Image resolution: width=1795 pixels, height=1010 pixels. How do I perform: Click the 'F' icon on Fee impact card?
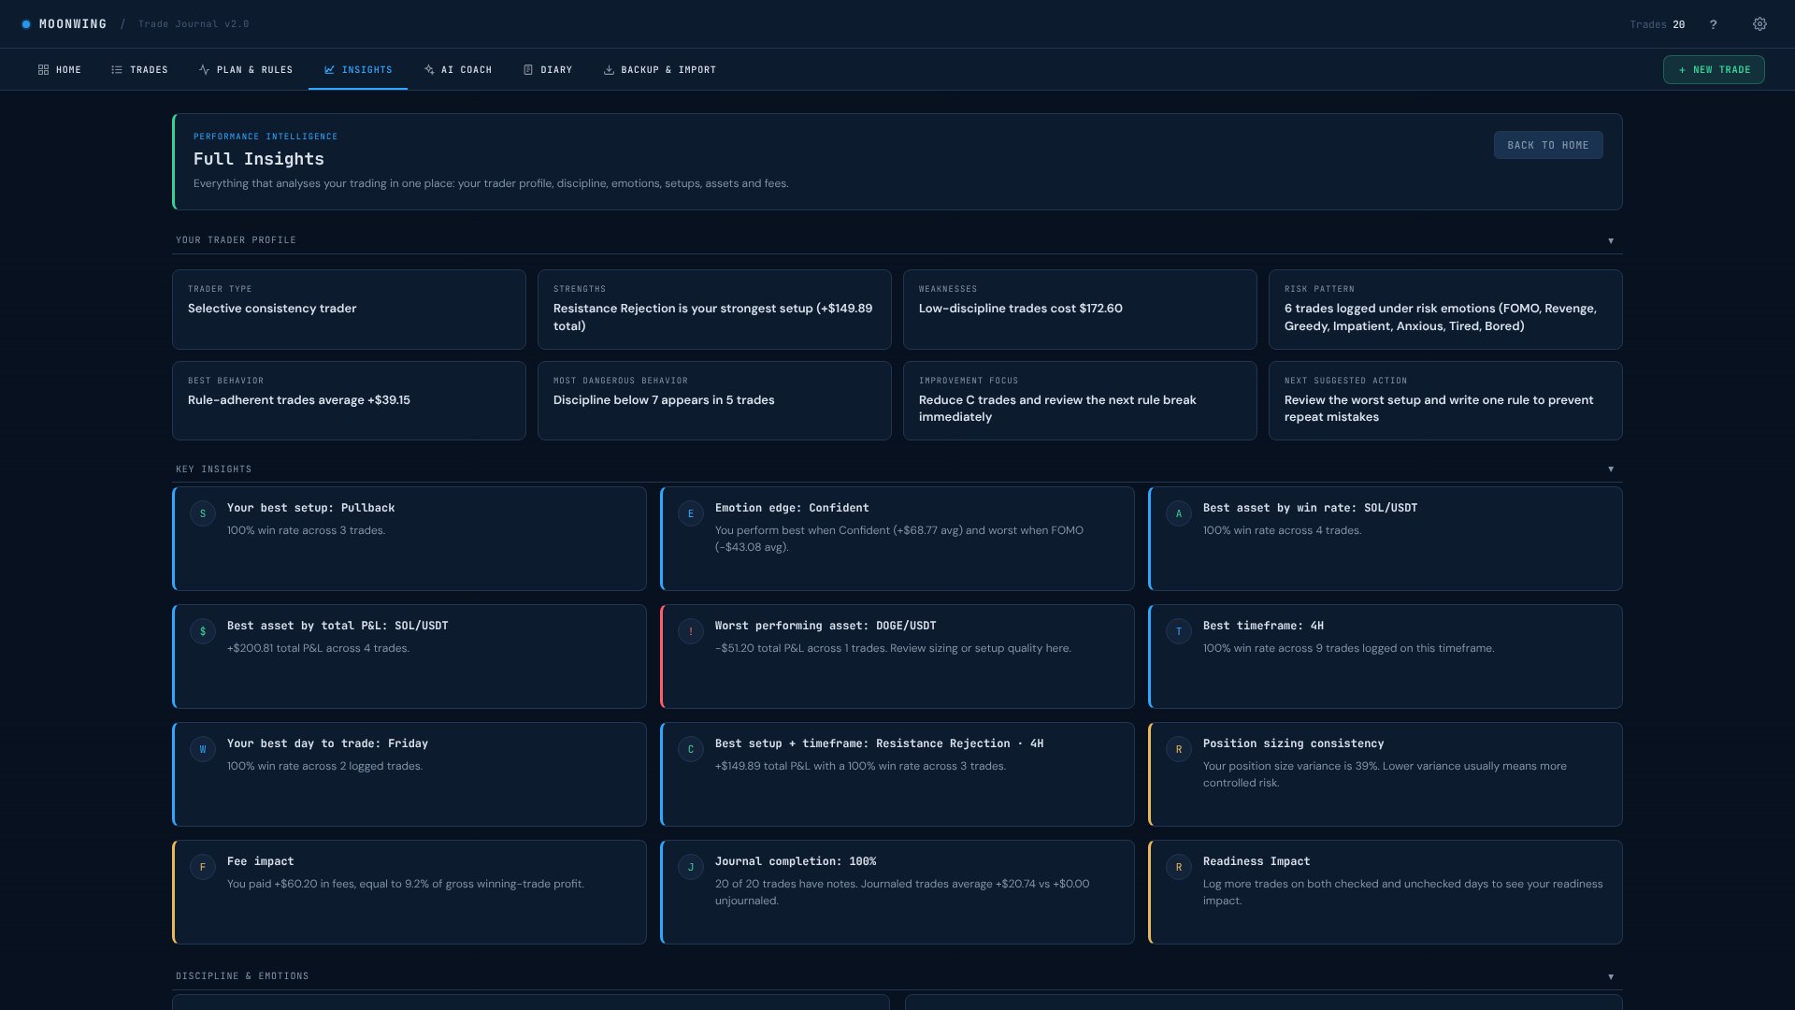203,867
